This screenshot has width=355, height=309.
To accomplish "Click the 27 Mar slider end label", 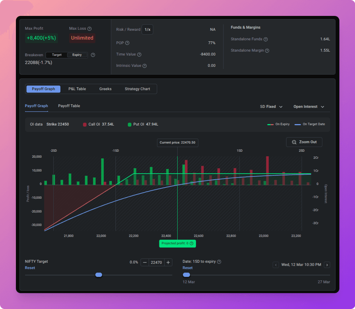I will coord(324,282).
